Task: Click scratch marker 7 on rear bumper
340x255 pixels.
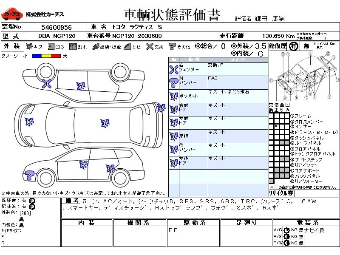Action: point(161,108)
